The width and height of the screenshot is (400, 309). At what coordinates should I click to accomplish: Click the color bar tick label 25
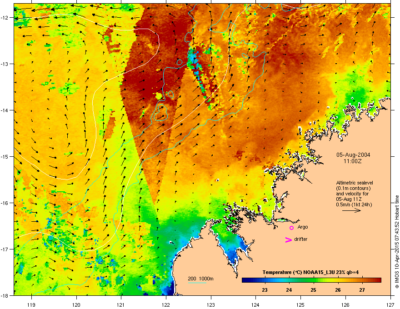[x=313, y=290]
